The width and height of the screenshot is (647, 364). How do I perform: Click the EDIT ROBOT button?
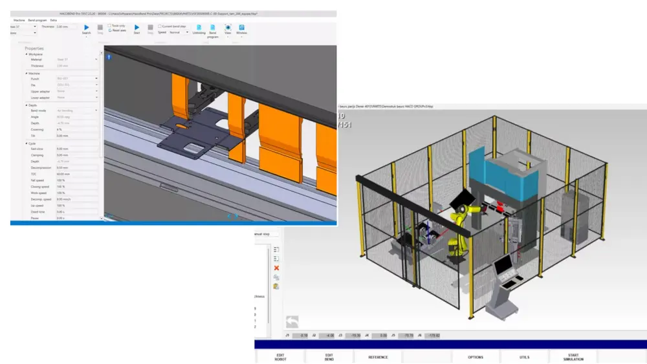click(x=281, y=357)
